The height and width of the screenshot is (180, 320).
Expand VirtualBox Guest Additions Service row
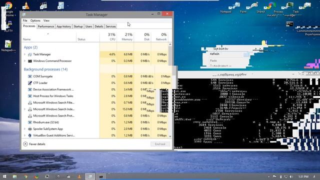(25, 135)
